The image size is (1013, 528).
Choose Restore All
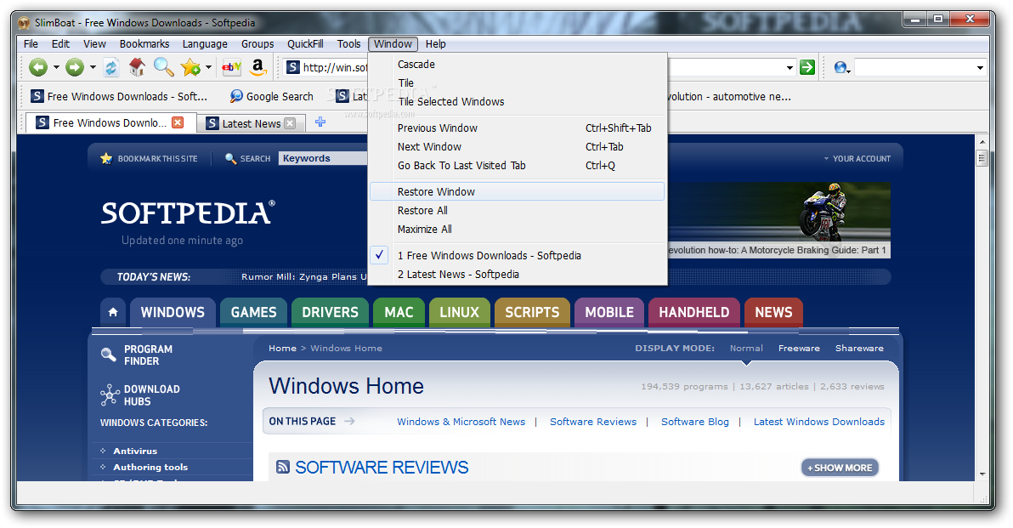(x=518, y=210)
